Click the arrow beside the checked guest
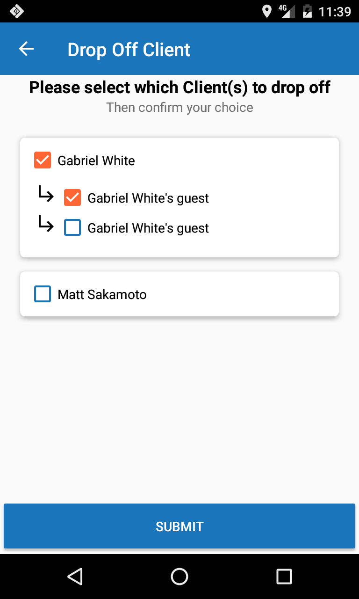Image resolution: width=359 pixels, height=599 pixels. pyautogui.click(x=46, y=194)
